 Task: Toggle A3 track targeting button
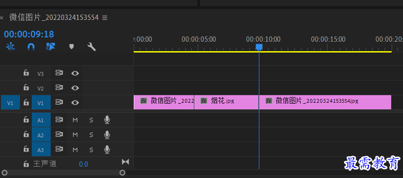coord(41,149)
